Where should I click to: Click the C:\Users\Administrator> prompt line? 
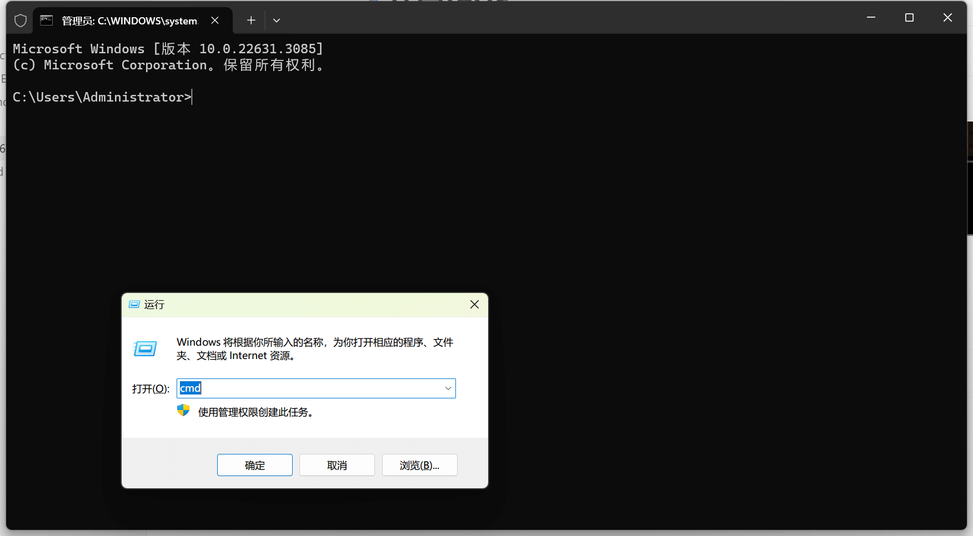point(102,97)
